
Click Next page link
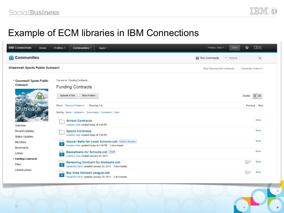[x=261, y=106]
